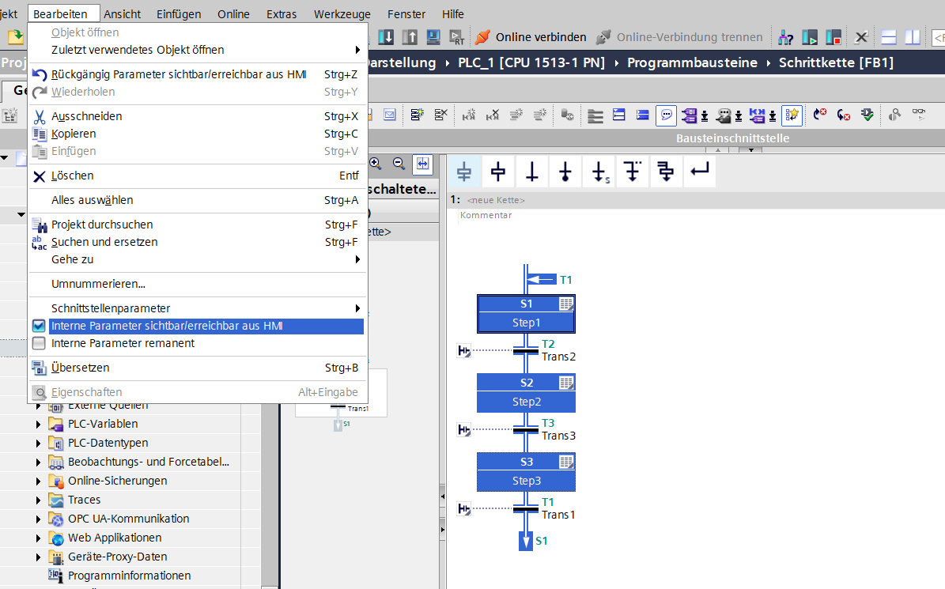The image size is (945, 589).
Task: Click the zoom out magnifier icon
Action: coord(399,164)
